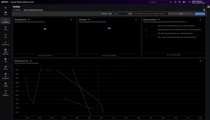The width and height of the screenshot is (210, 120).
Task: Open Data Management in sidebar
Action: (6, 76)
